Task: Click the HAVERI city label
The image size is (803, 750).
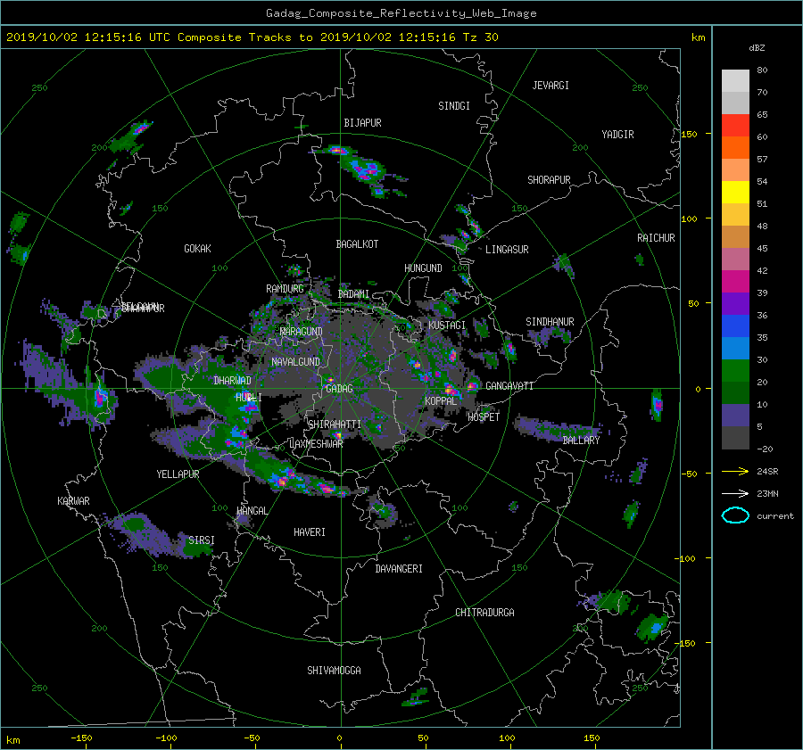Action: tap(310, 532)
